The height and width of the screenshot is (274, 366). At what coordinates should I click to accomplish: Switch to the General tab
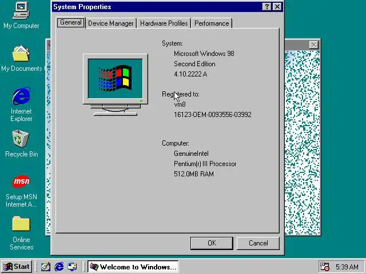tap(71, 22)
